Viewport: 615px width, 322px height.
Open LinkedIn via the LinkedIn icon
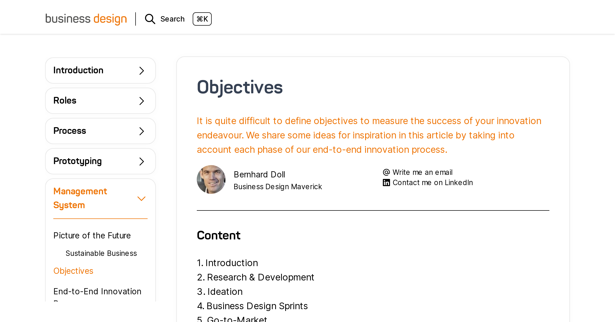(x=386, y=182)
